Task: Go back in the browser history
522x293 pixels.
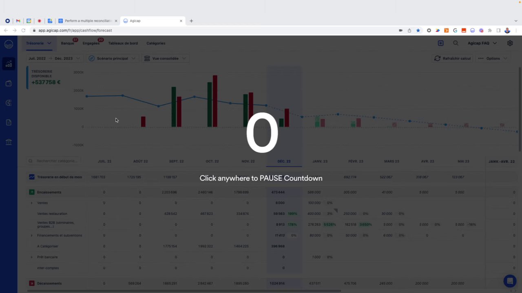Action: tap(6, 31)
